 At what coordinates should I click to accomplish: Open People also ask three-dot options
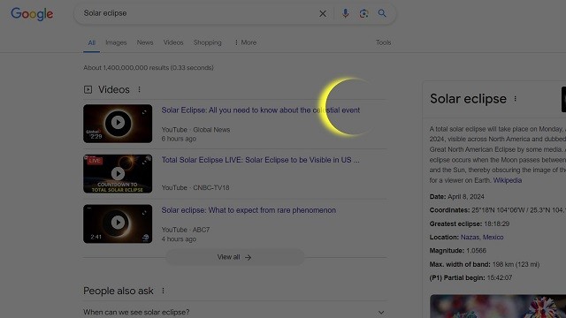click(x=163, y=291)
